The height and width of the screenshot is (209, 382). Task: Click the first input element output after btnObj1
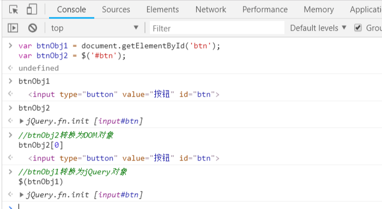coord(124,94)
